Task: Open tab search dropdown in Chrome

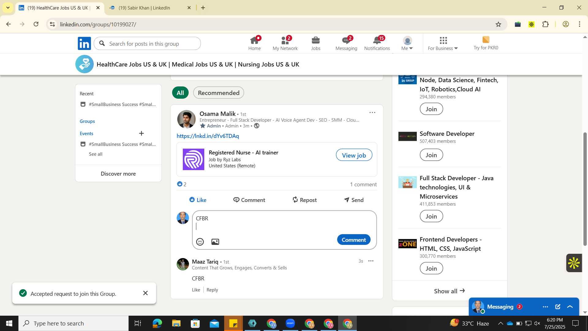Action: 8,8
